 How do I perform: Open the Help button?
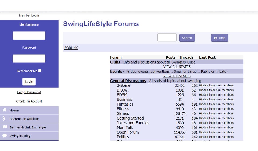[x=219, y=38]
